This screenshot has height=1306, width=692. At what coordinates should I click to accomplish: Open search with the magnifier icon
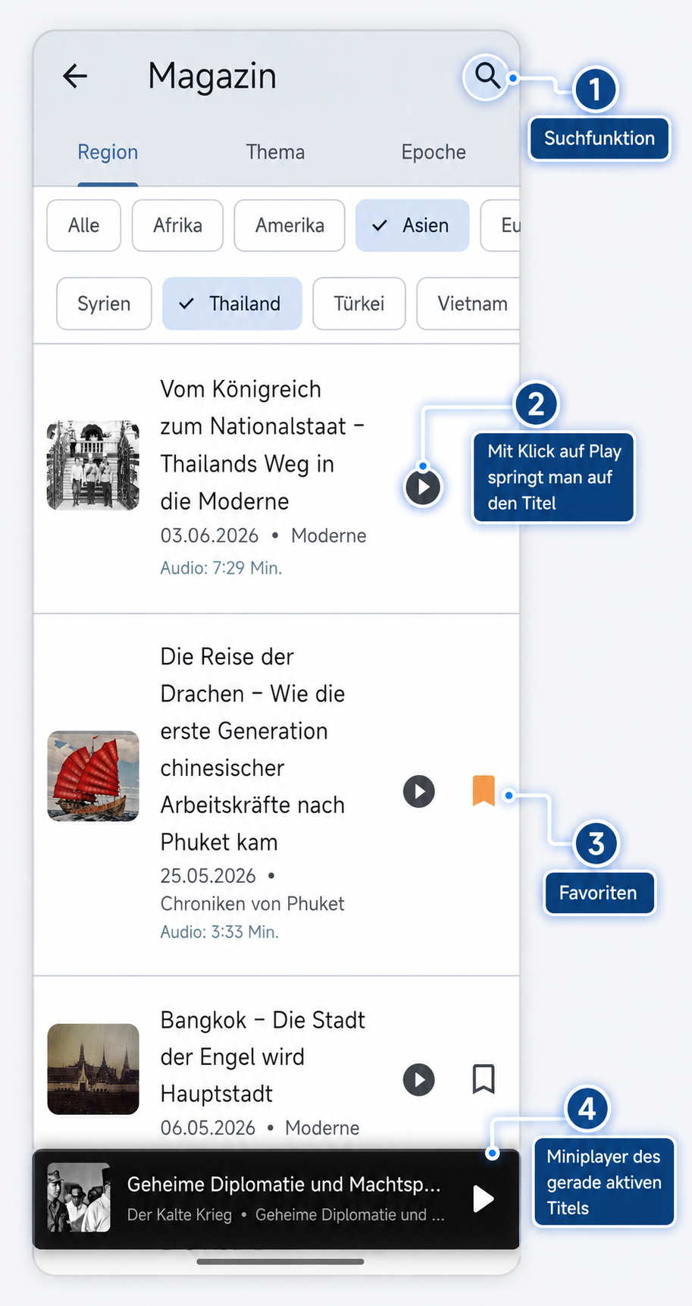pyautogui.click(x=487, y=77)
